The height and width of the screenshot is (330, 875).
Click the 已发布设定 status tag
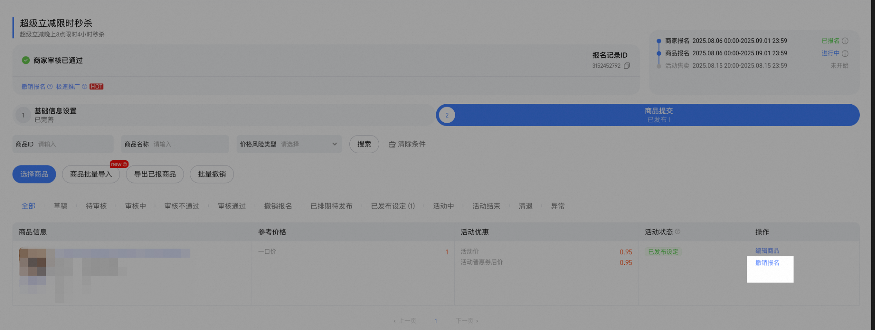663,252
